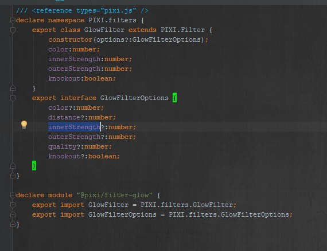This screenshot has height=251, width=327.
Task: Click the reference types "pixi.js" comment line
Action: coord(82,10)
